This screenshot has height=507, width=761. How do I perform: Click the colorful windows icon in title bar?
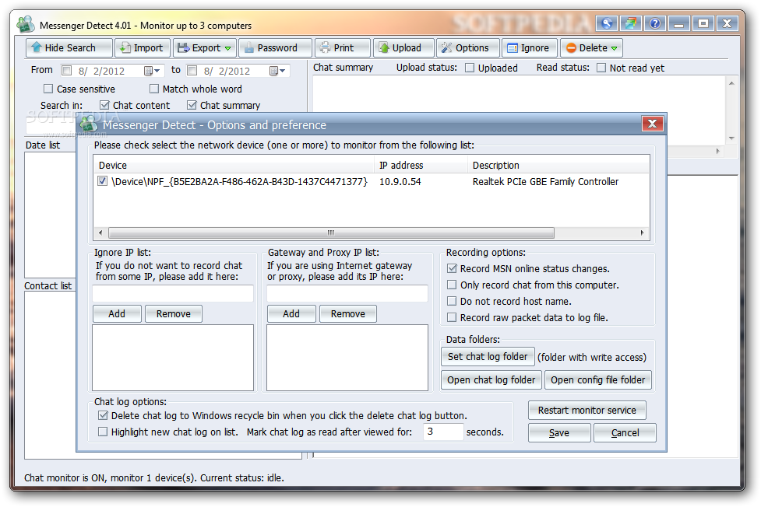pos(630,23)
